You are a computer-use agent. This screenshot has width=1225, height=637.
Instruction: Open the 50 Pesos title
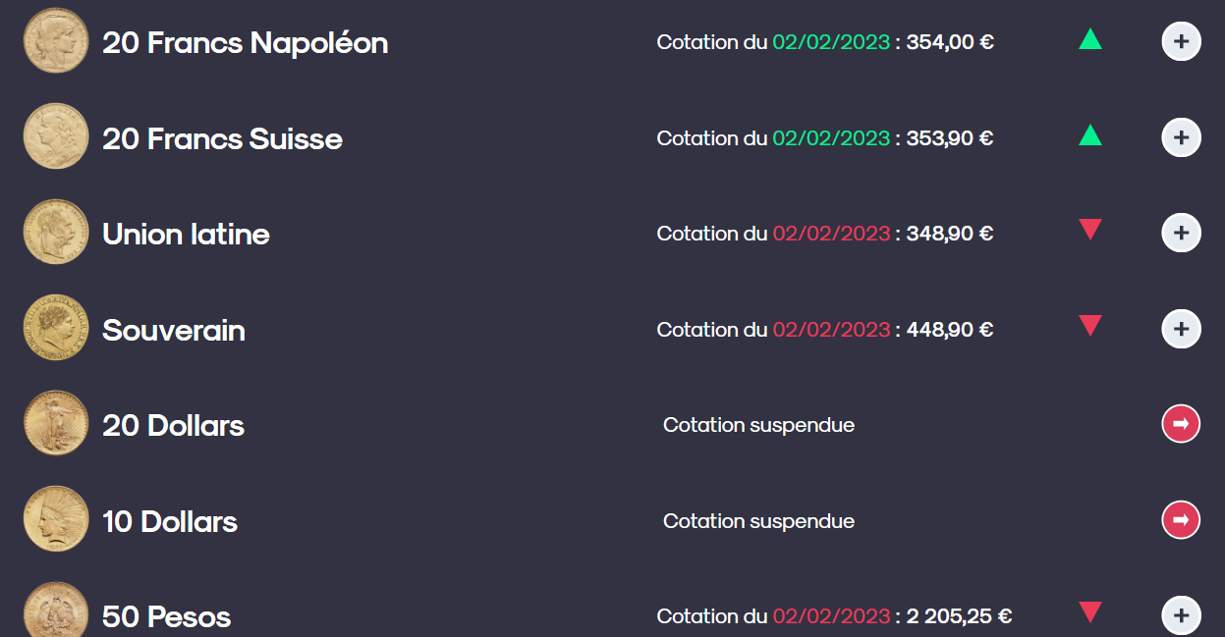coord(167,617)
